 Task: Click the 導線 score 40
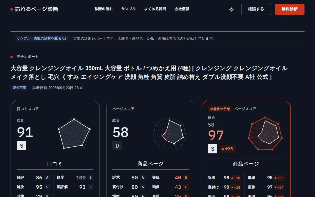178,178
